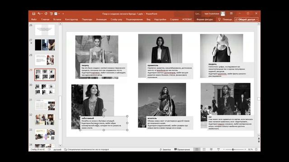This screenshot has height=162, width=289.
Task: Click the spell check status icon
Action: [49, 149]
